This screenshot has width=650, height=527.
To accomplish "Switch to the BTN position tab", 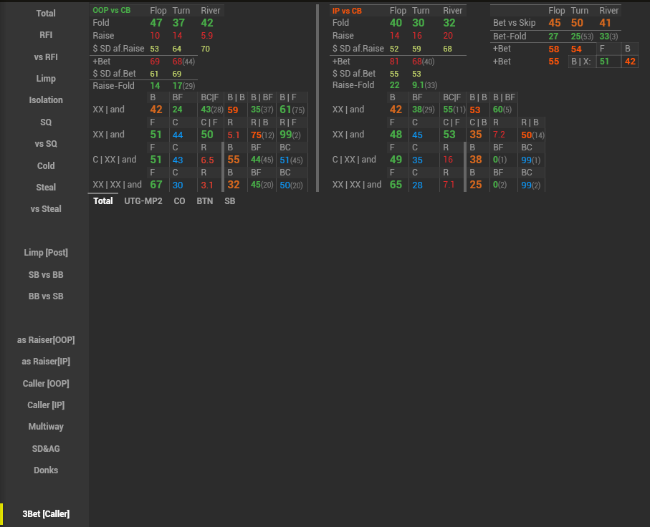I will click(204, 201).
